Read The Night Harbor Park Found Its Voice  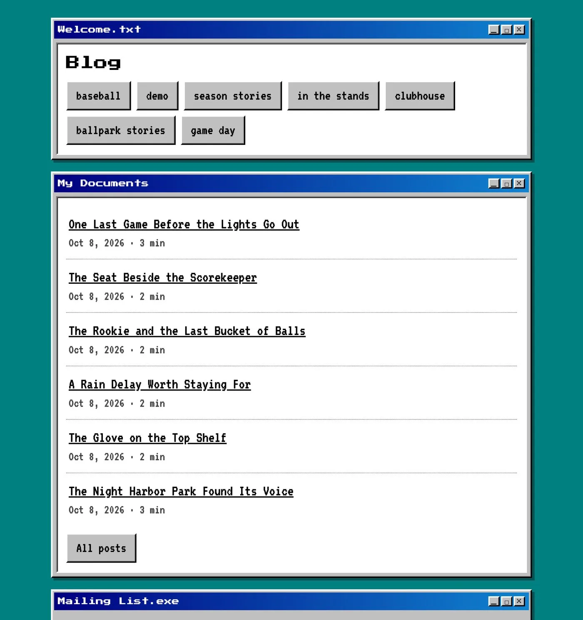coord(181,492)
